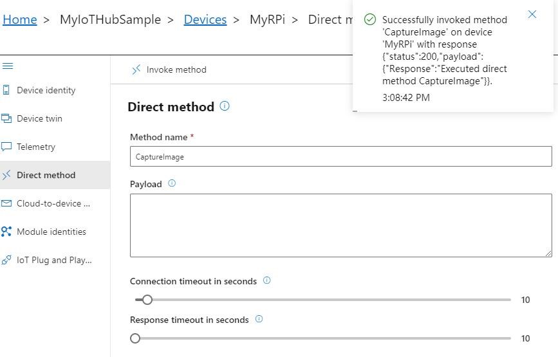Screen dimensions: 558x357
Task: Click the Device twin icon
Action: point(6,118)
